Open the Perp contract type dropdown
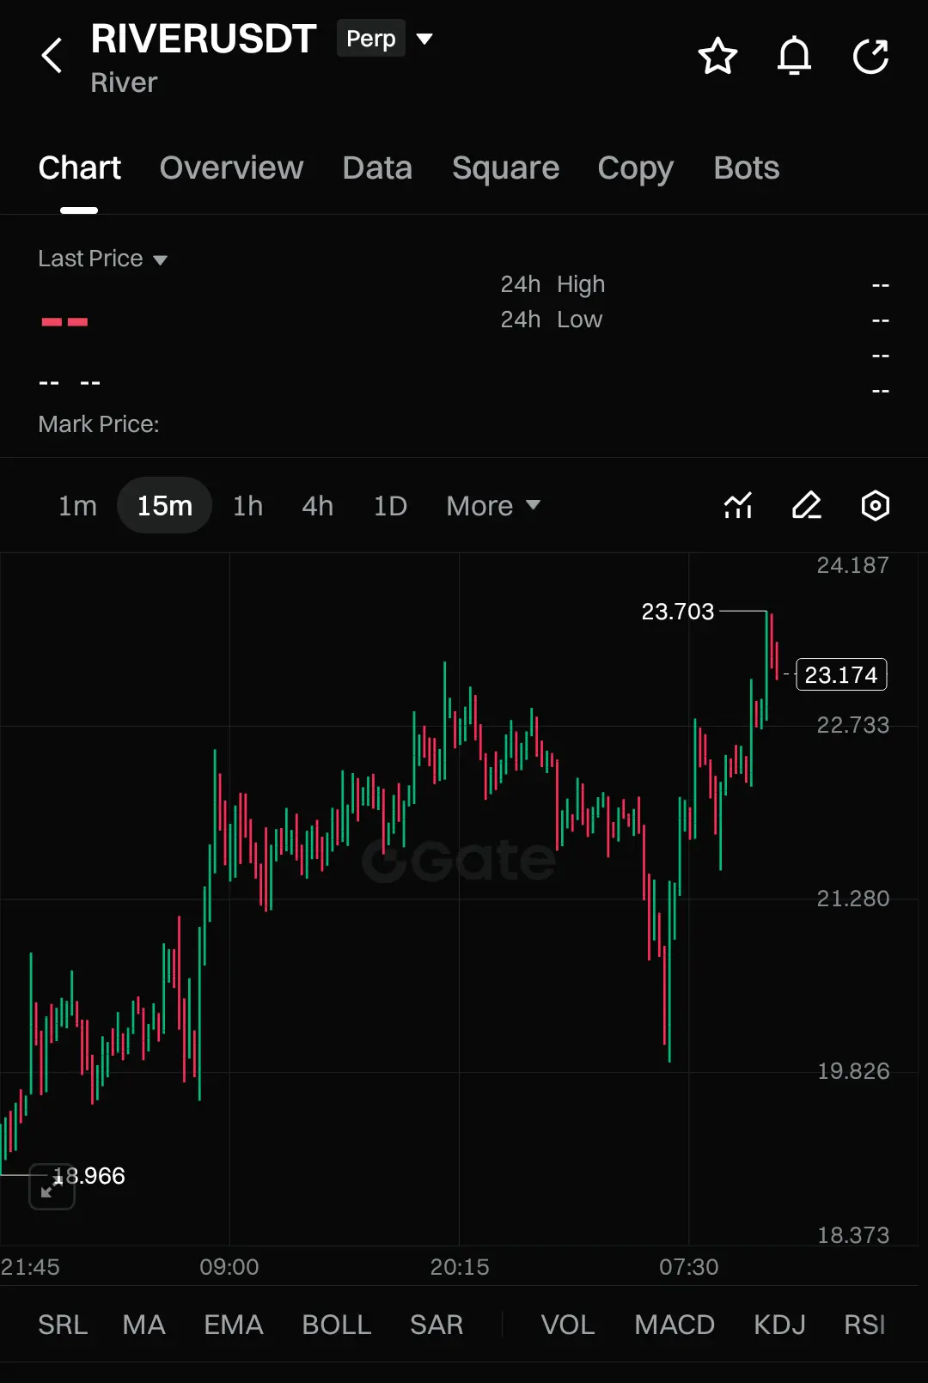This screenshot has height=1383, width=928. [x=385, y=39]
